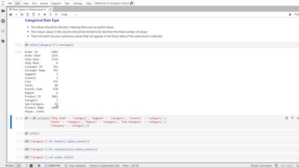
Task: Open the Settings menu
Action: click(x=78, y=3)
